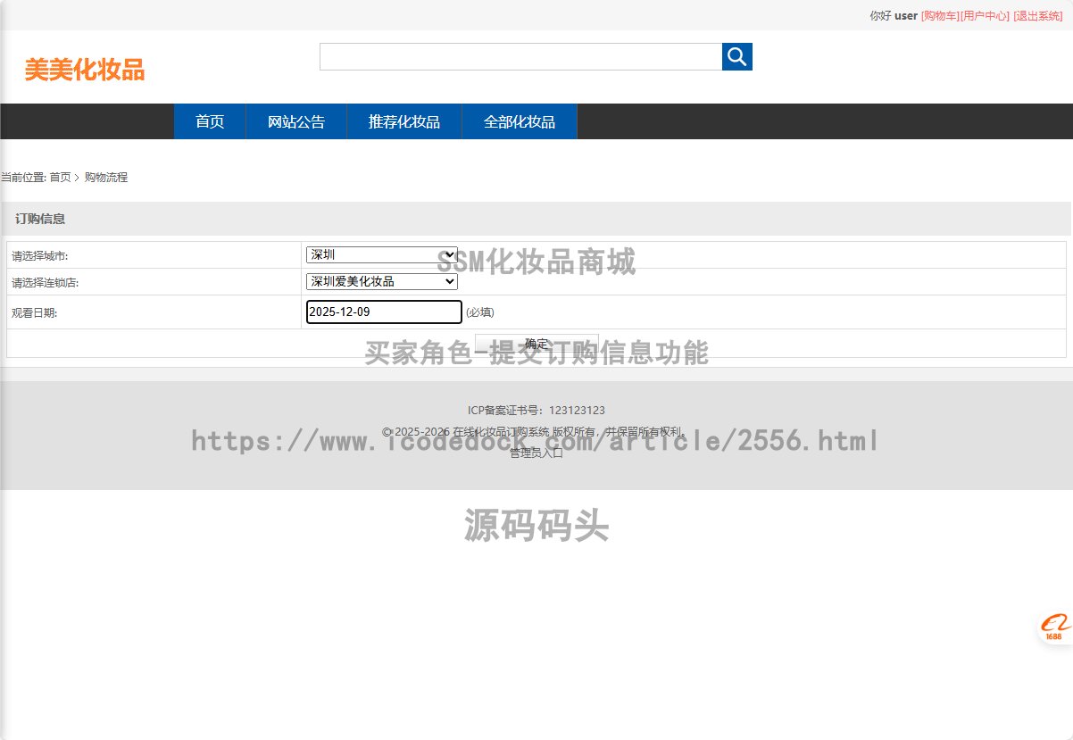Open the floating 1688 icon
The height and width of the screenshot is (740, 1073).
(x=1054, y=627)
